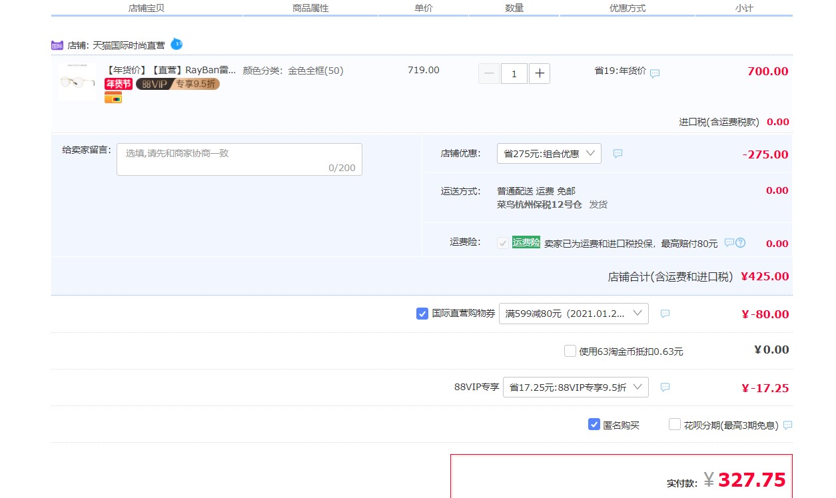This screenshot has width=836, height=498.
Task: Click the subtotal 700.00
Action: pos(768,71)
